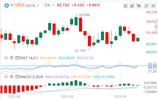Click the 65.696 high price marker
This screenshot has width=158, height=100.
(85, 15)
